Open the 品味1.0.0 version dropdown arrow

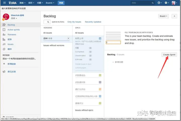pyautogui.click(x=68, y=38)
